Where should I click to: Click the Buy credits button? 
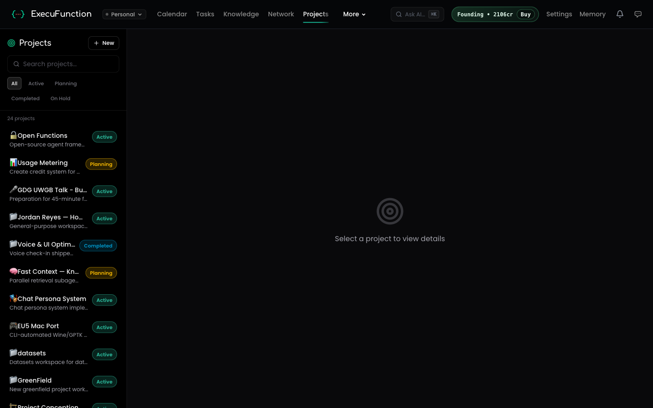526,14
